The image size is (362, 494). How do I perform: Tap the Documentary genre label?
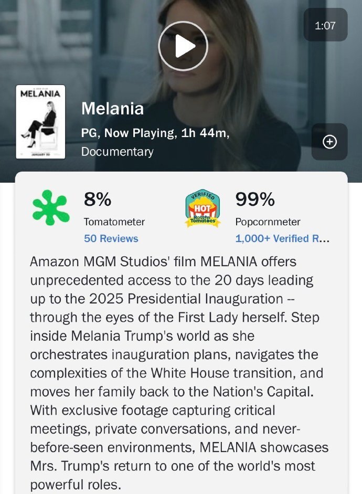[x=118, y=152]
